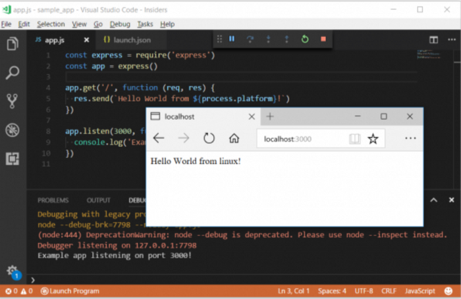Click 'Example app listening on port 3000!' output

pos(115,255)
